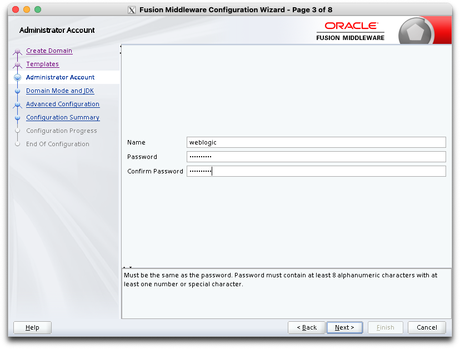
Task: Click the End Of Configuration step bullet
Action: pyautogui.click(x=17, y=144)
